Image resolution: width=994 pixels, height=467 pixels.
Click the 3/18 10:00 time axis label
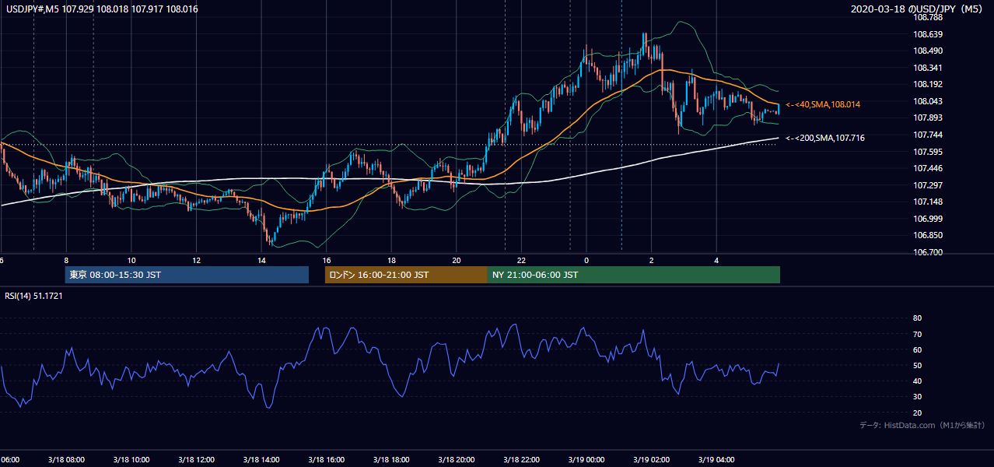(x=131, y=460)
